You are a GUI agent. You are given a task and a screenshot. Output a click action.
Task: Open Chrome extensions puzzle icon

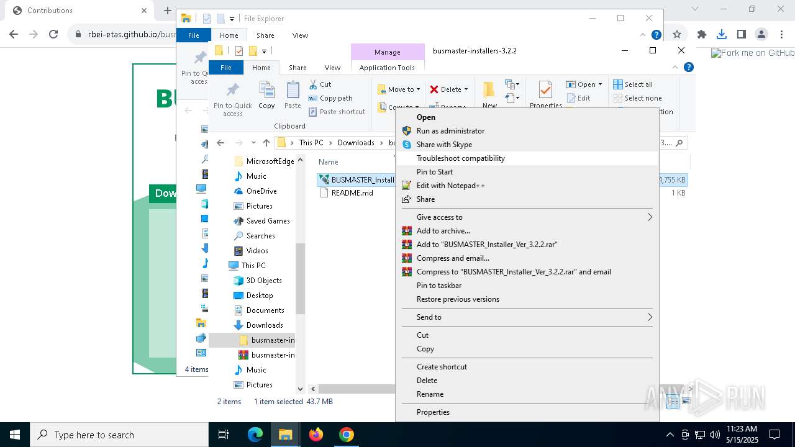(702, 35)
